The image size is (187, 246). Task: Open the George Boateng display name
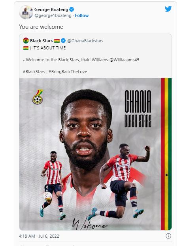[51, 9]
